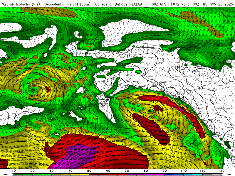Click the bright yellow legend swatch ending at 50
Screen dimensions: 235x176
coord(84,175)
